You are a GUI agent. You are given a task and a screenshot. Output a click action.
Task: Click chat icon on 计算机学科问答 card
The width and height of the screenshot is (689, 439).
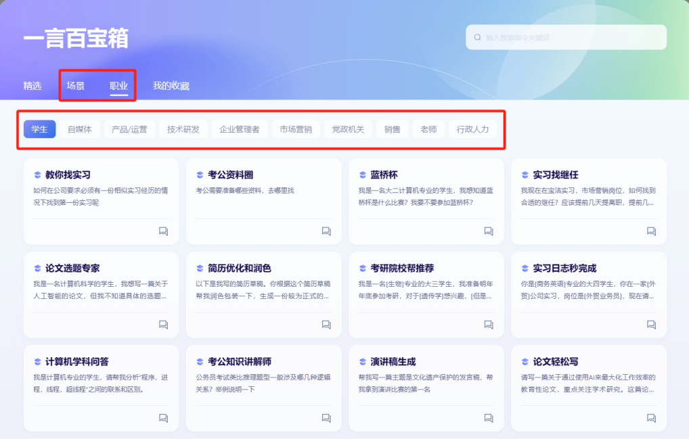(x=164, y=418)
